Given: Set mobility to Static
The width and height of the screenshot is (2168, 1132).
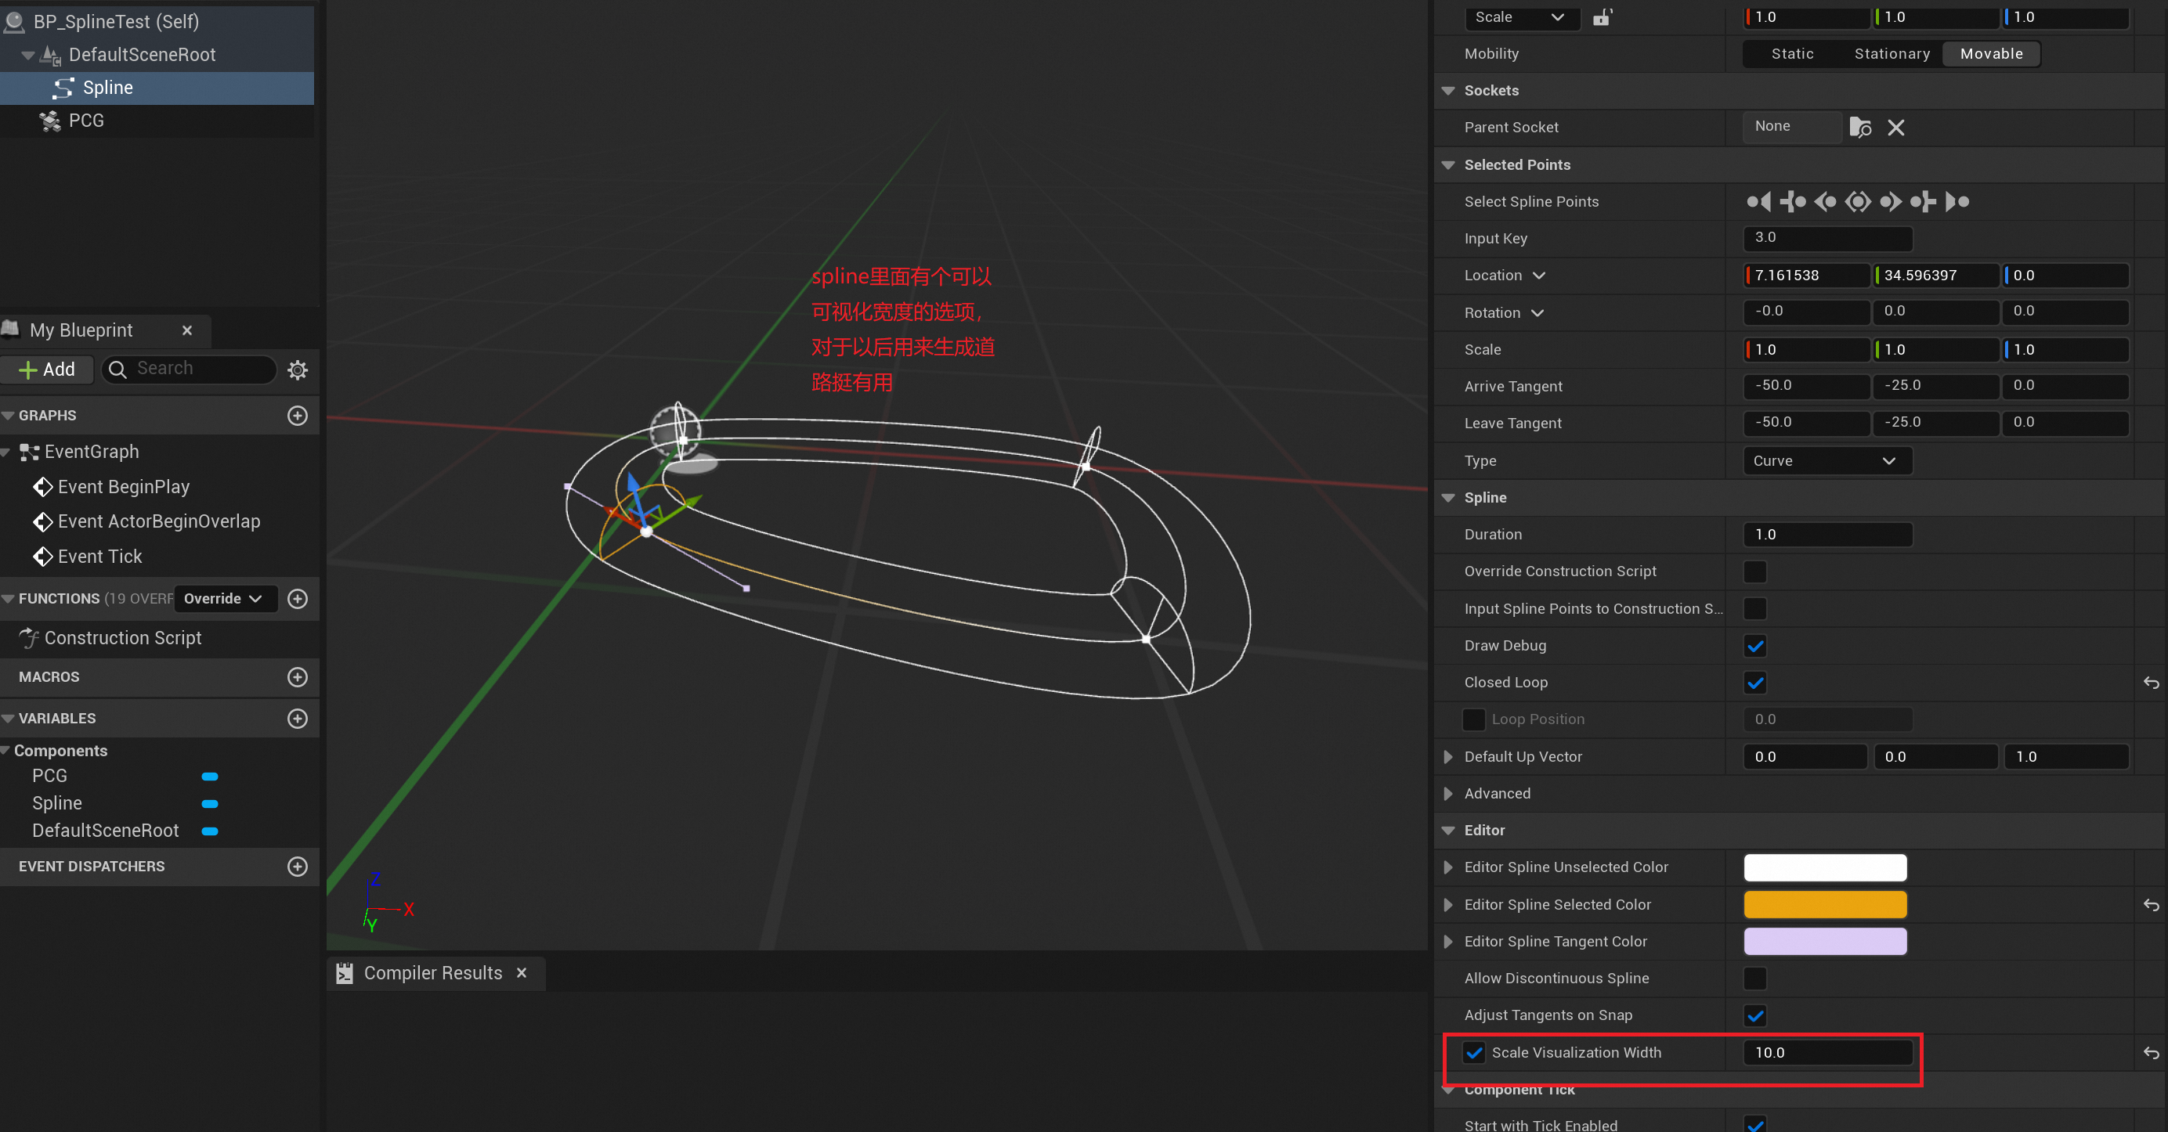Looking at the screenshot, I should click(1791, 53).
